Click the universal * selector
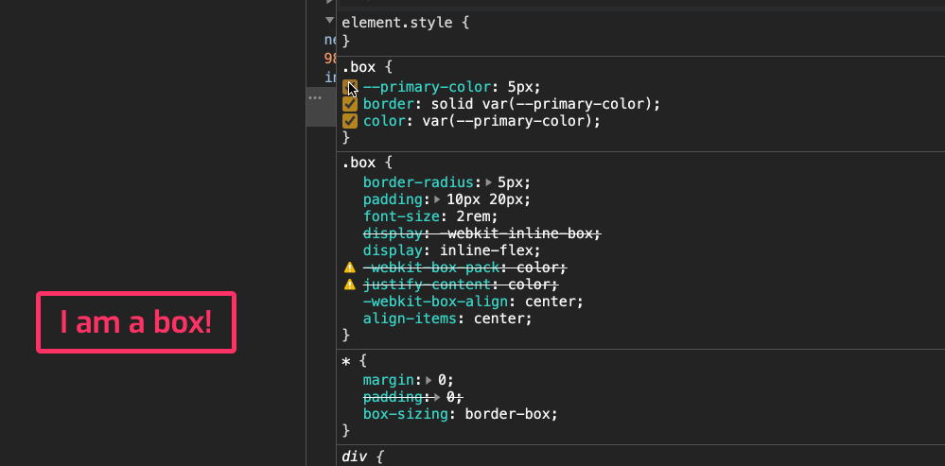 tap(346, 363)
